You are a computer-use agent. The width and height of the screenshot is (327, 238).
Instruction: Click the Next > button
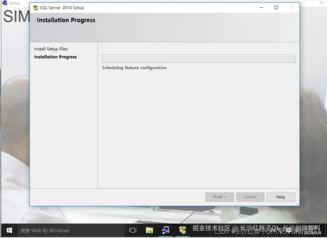point(220,197)
